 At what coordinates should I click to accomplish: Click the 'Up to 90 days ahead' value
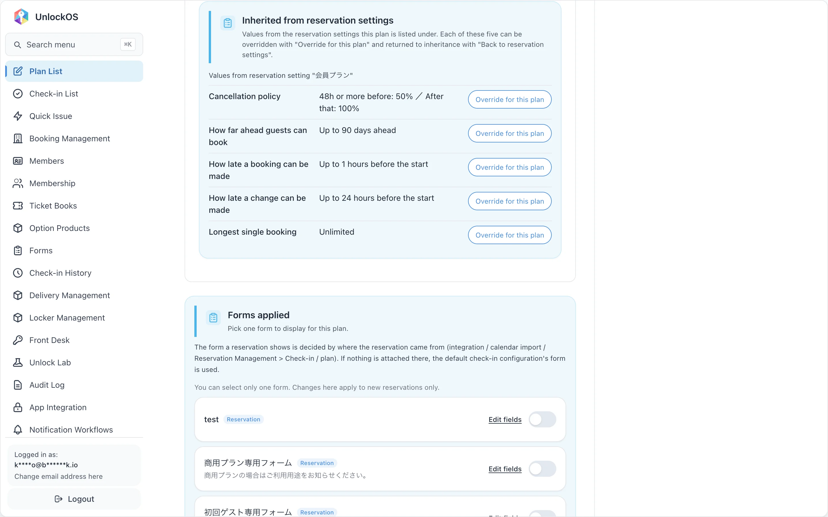click(357, 130)
